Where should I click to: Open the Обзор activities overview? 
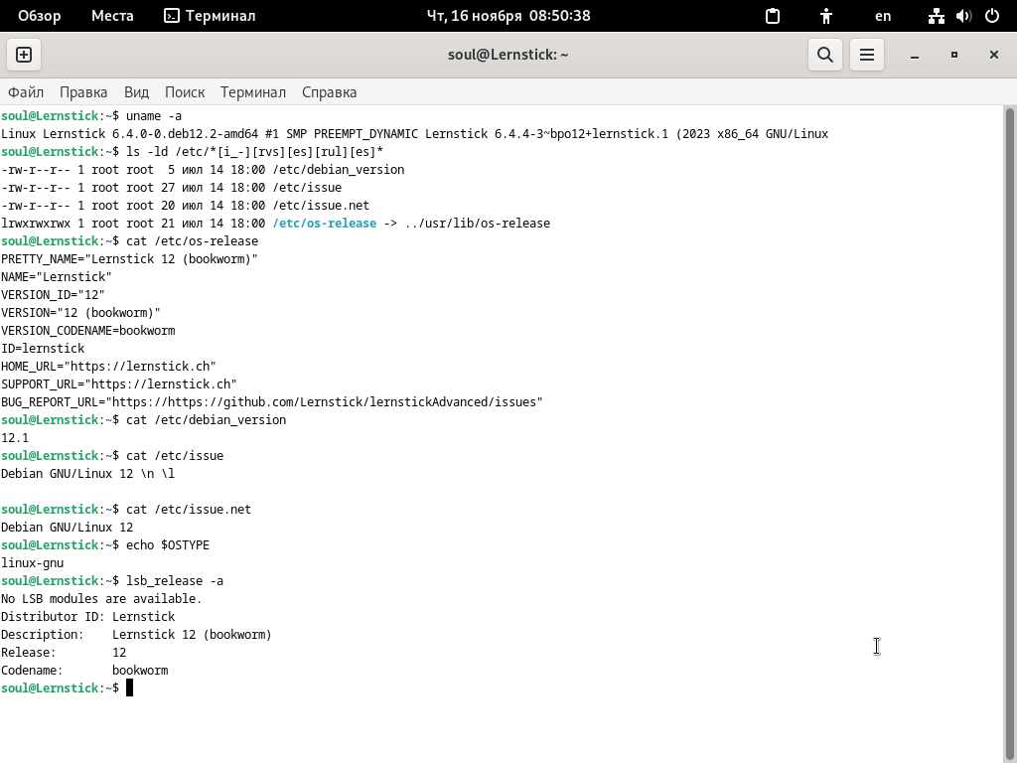[40, 16]
